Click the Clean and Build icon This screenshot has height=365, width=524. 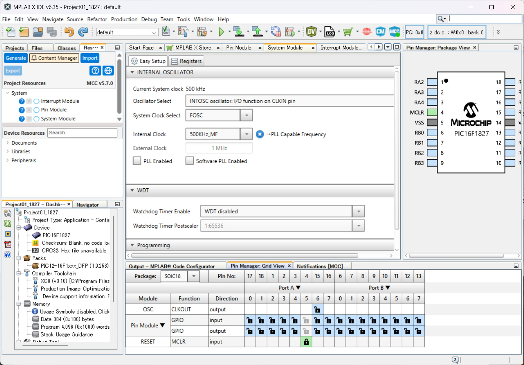tap(202, 32)
